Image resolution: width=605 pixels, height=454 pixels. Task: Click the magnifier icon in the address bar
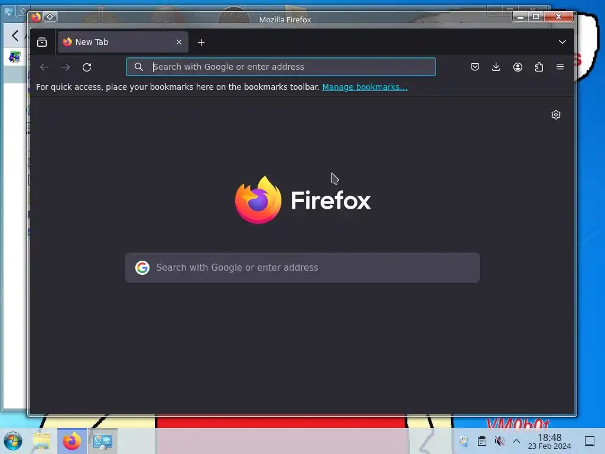point(138,67)
